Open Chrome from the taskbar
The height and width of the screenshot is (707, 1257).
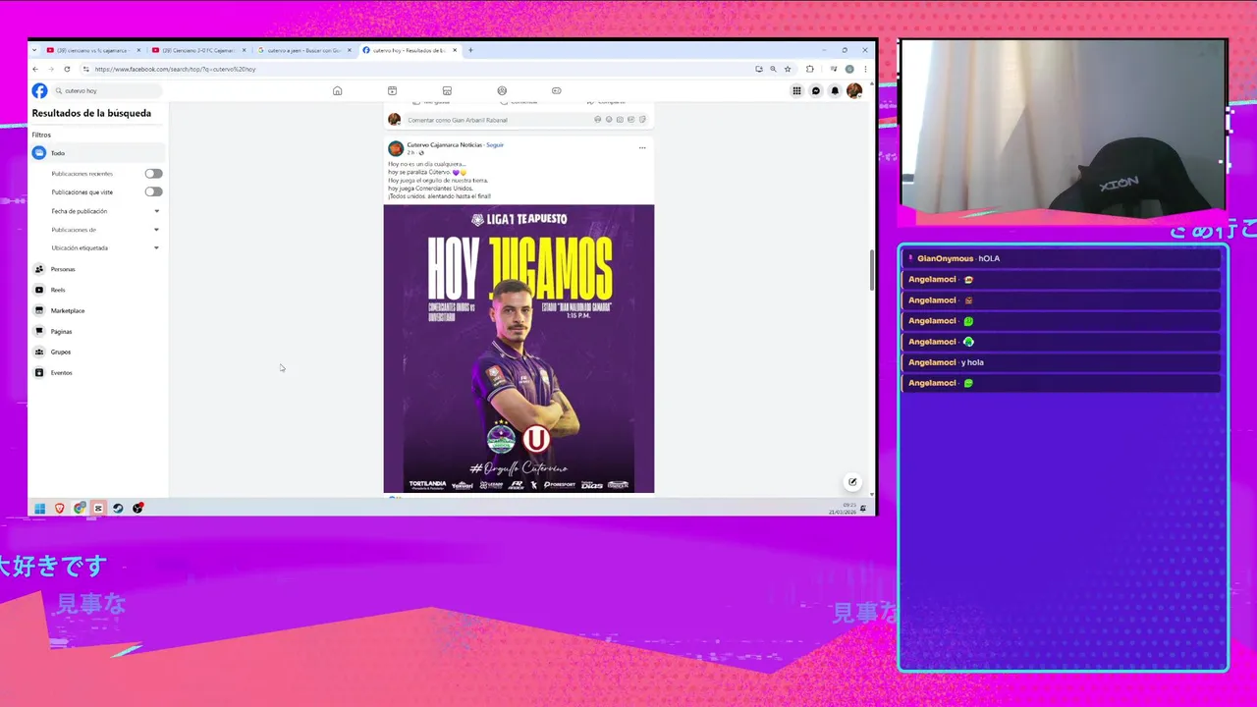(80, 508)
